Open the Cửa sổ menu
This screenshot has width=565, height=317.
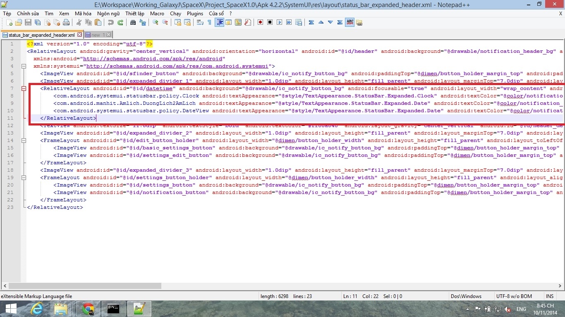[216, 14]
